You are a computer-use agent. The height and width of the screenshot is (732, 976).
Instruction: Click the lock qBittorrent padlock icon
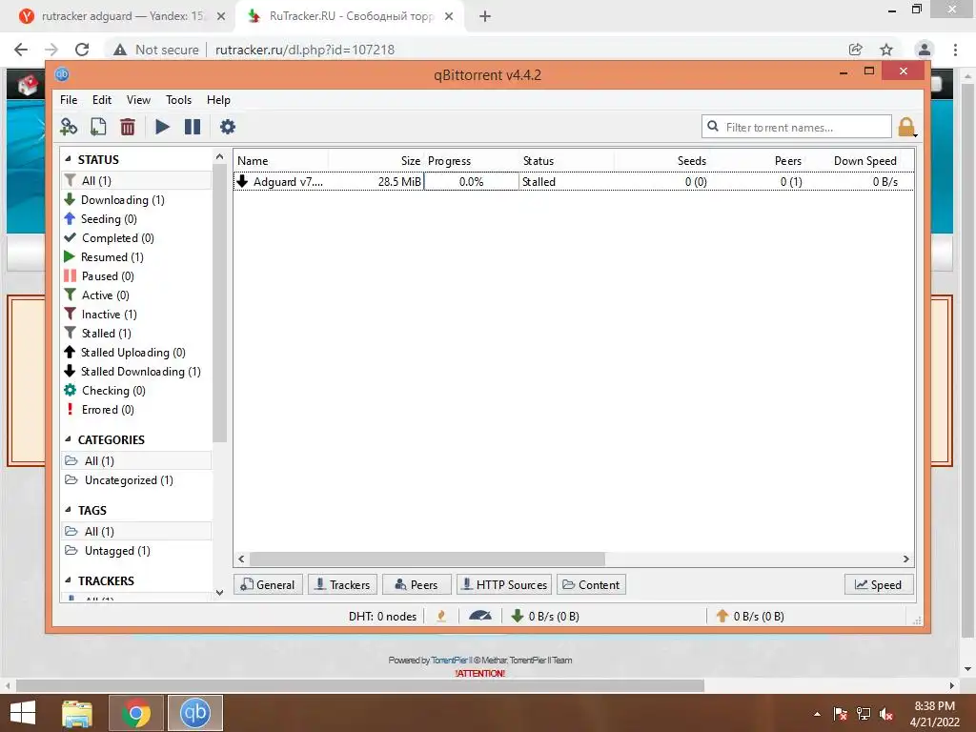pos(906,127)
